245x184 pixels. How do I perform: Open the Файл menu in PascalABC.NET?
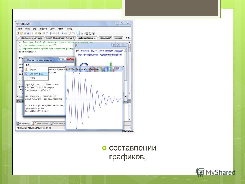[x=20, y=29]
